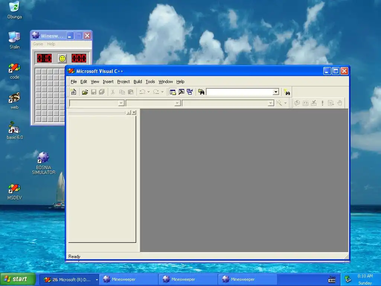The width and height of the screenshot is (381, 286).
Task: Click the Insert Breakpoint hand icon
Action: click(340, 103)
